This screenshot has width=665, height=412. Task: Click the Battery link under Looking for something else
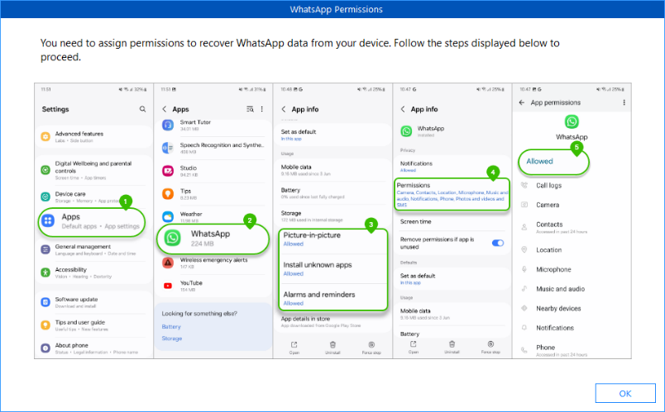point(171,327)
